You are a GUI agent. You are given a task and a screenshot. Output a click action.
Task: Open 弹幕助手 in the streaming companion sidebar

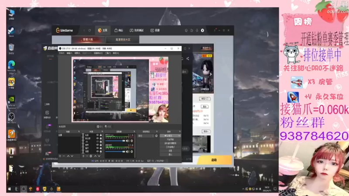(47, 115)
